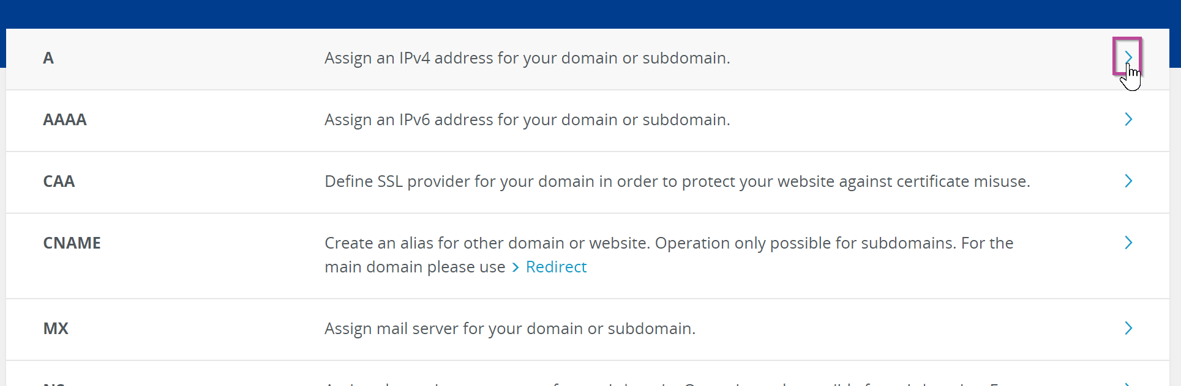1181x386 pixels.
Task: Follow the Redirect link
Action: pos(556,267)
